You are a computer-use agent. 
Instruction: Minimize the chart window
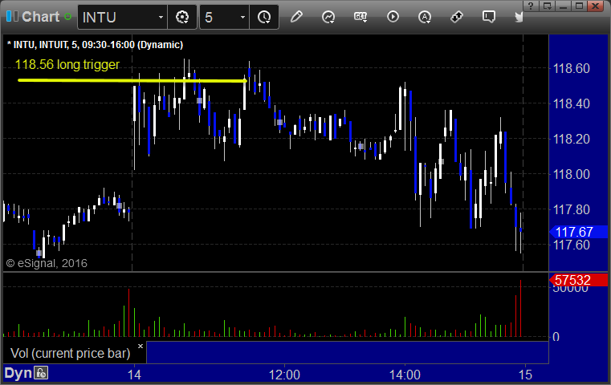click(x=563, y=6)
